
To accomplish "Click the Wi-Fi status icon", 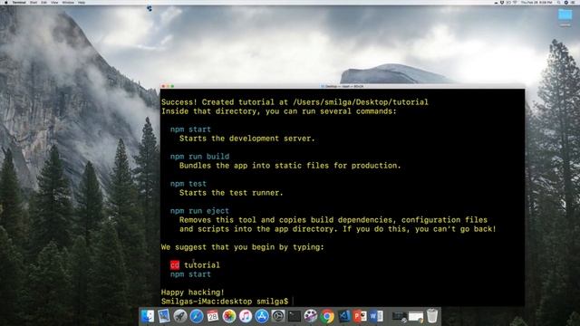I will (515, 2).
